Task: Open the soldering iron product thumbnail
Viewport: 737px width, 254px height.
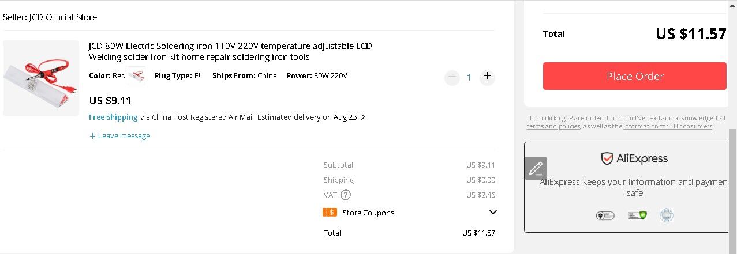Action: pyautogui.click(x=41, y=78)
